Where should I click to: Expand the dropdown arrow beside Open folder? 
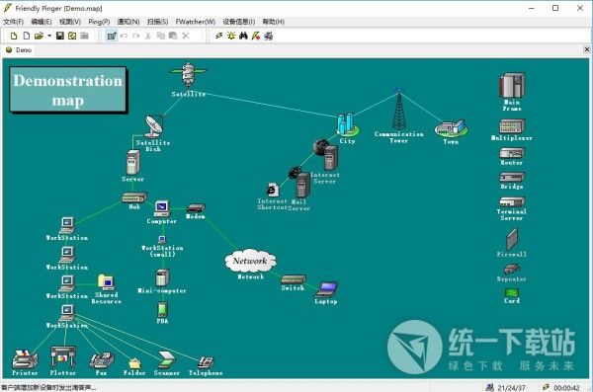click(49, 36)
